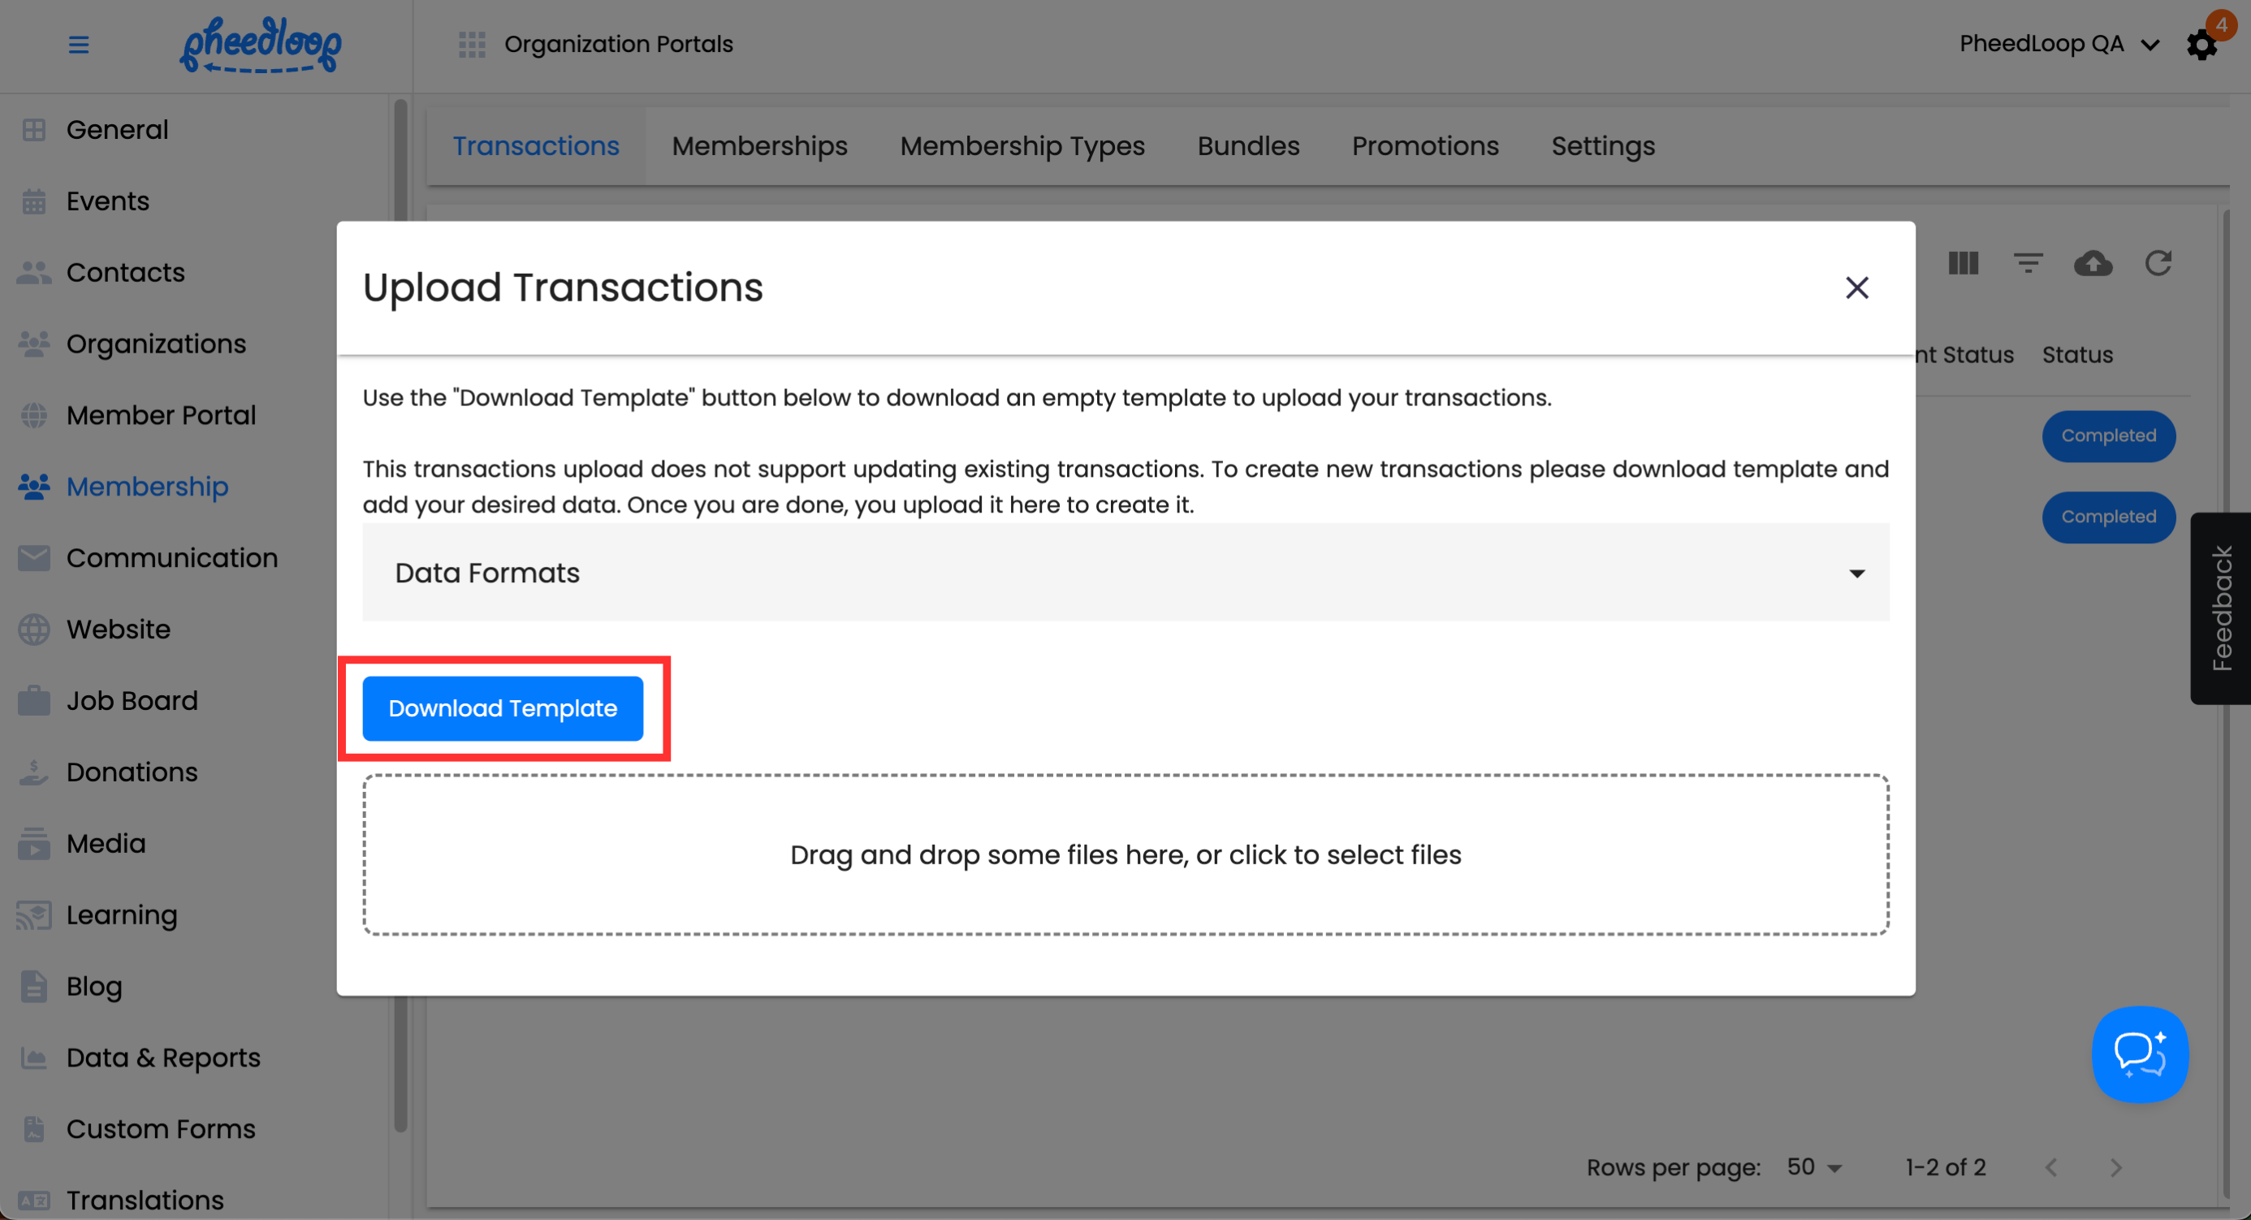Click the refresh table icon
The image size is (2251, 1220).
coord(2158,263)
